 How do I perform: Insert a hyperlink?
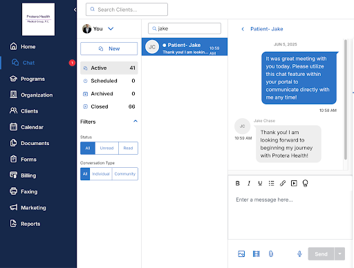point(283,183)
